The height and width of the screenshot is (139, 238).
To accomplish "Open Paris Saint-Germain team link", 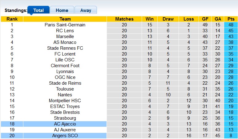I will [65, 25].
